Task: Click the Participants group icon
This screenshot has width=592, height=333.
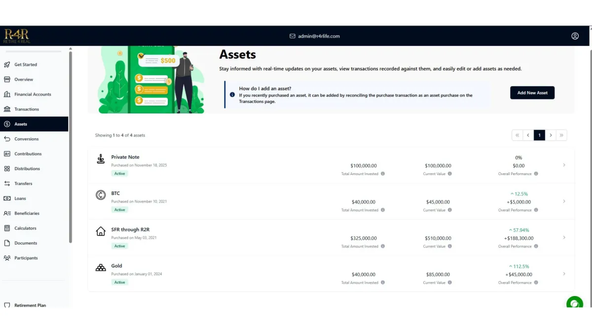Action: [x=7, y=258]
